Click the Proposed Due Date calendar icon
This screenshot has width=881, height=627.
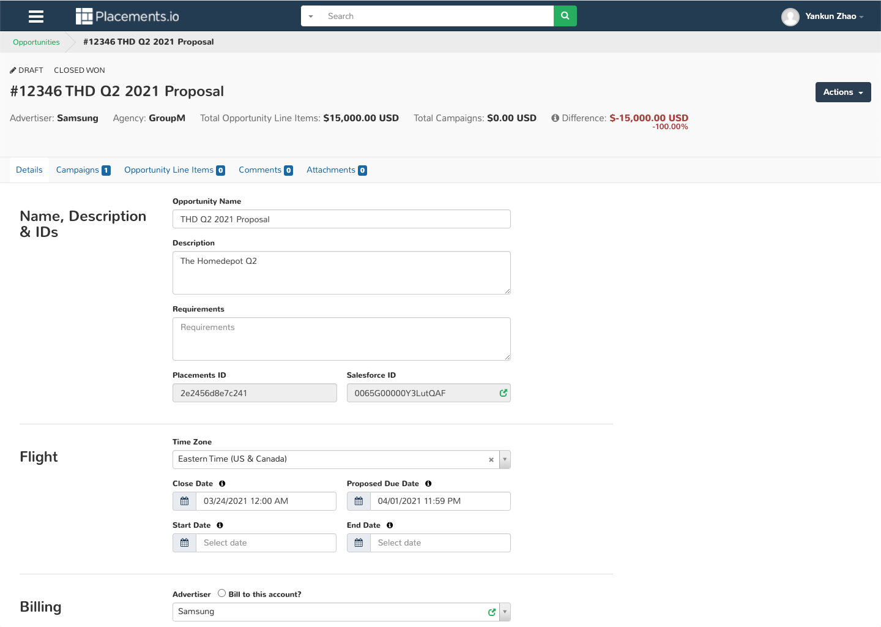(x=359, y=501)
